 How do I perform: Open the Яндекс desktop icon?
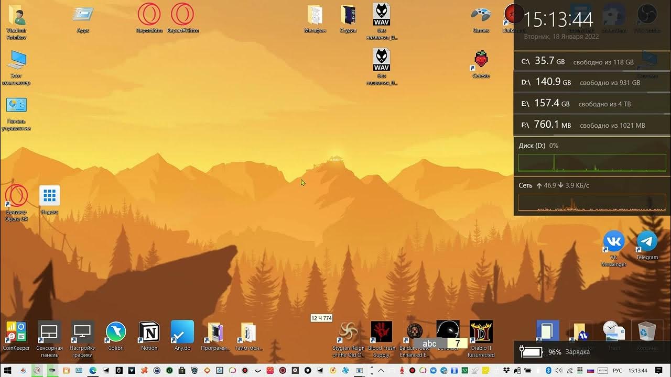coord(49,200)
